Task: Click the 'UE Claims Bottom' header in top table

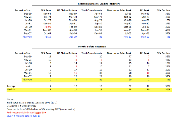Action: (x=67, y=10)
